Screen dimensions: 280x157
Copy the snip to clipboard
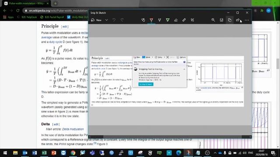click(230, 20)
